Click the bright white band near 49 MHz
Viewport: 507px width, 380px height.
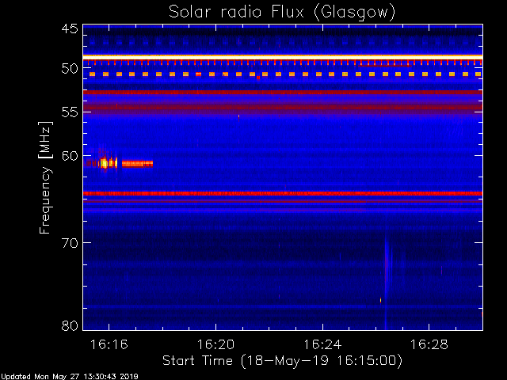[x=283, y=57]
